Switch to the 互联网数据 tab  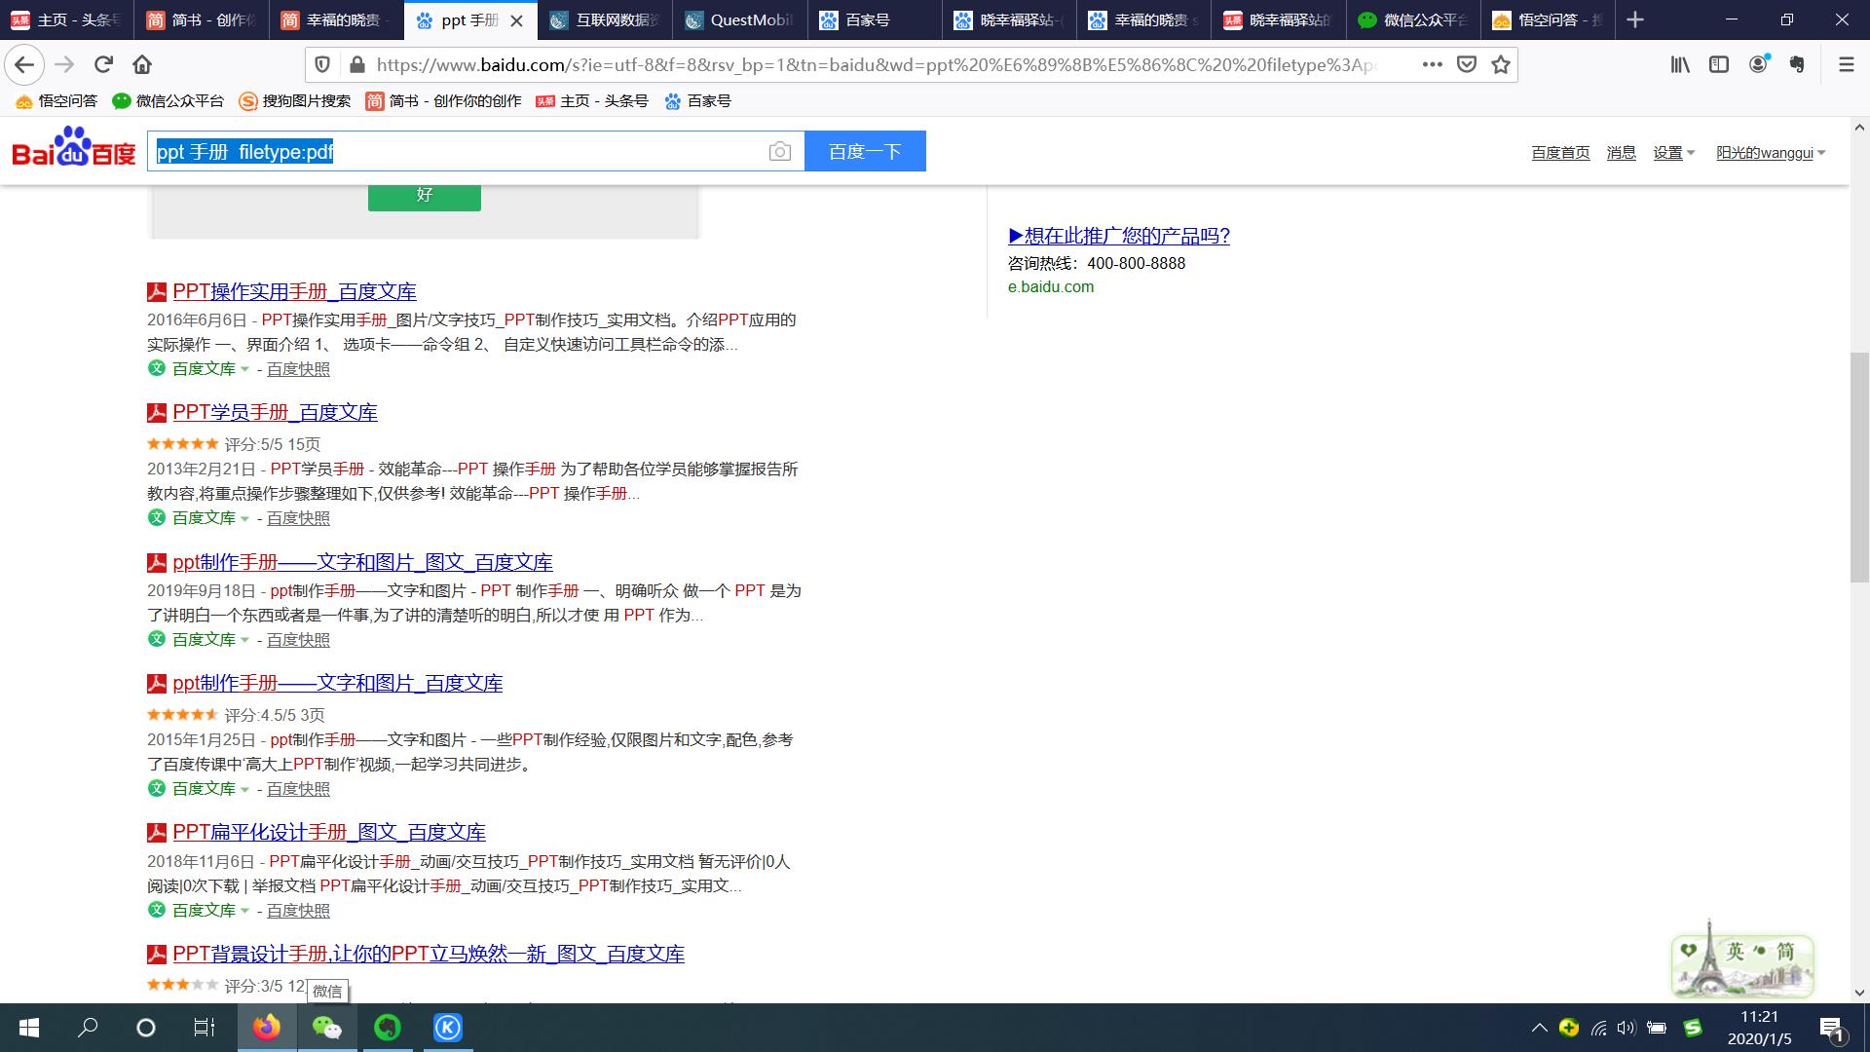(605, 19)
